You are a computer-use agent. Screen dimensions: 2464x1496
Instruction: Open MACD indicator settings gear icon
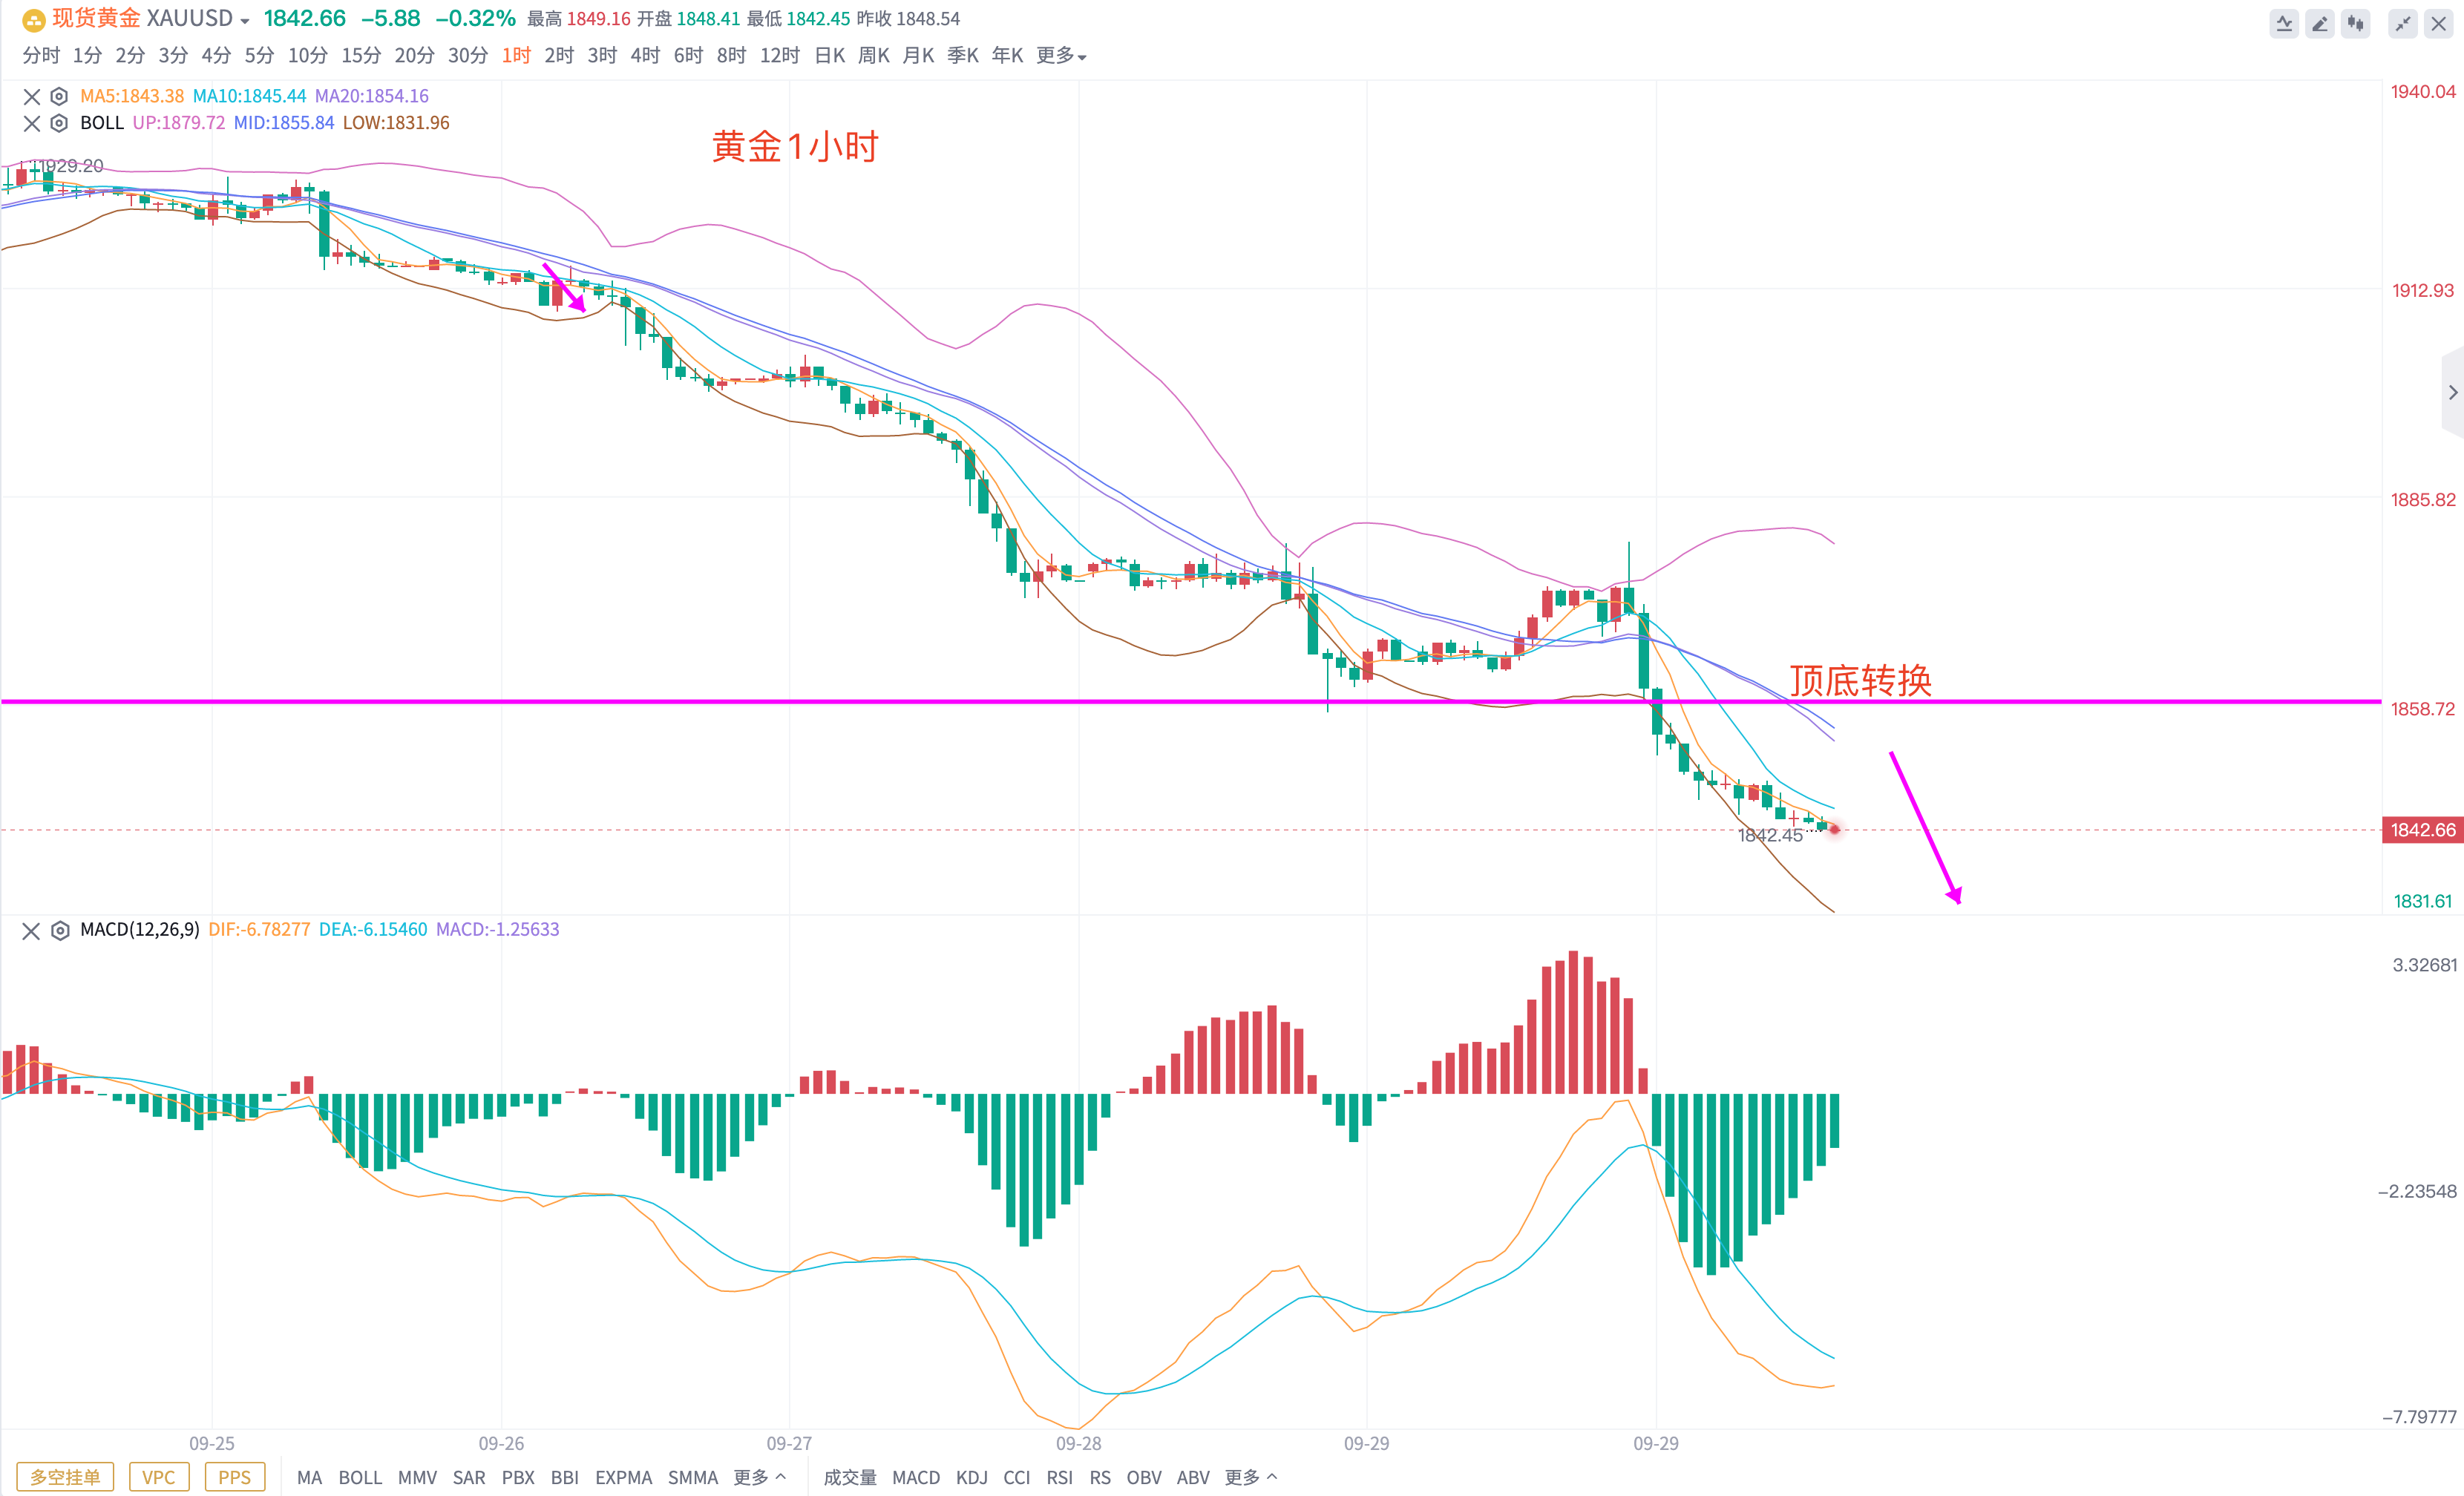[60, 930]
